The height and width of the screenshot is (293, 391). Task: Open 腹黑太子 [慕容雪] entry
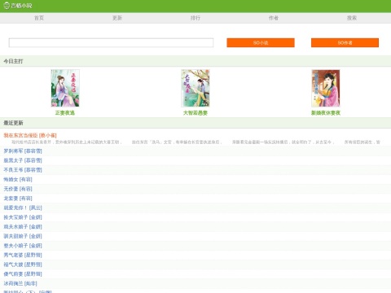pyautogui.click(x=23, y=160)
